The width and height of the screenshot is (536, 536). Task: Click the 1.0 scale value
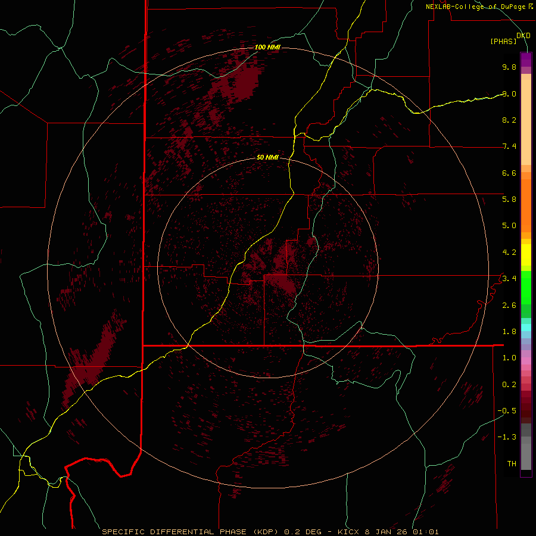click(509, 358)
